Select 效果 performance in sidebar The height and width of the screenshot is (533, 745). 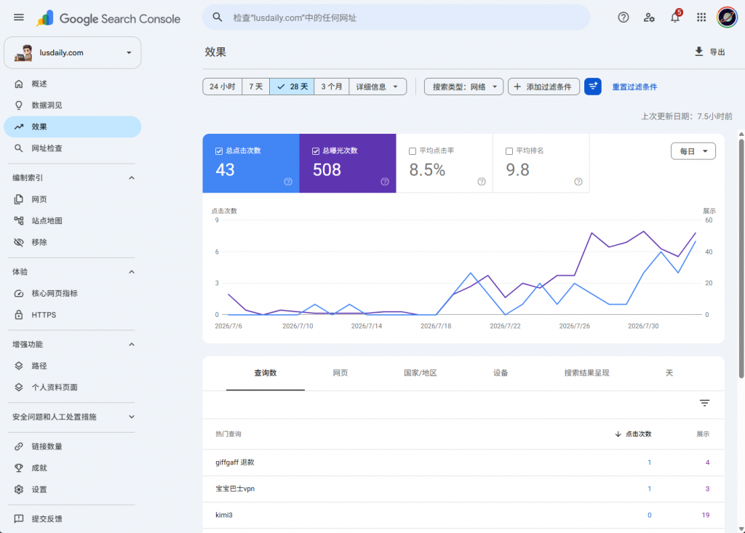[x=72, y=127]
